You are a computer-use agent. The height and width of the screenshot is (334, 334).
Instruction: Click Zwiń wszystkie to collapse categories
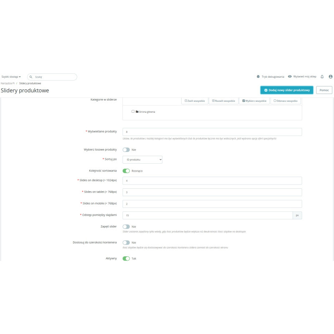coord(195,101)
